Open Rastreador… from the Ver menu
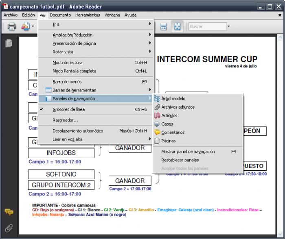 click(x=96, y=120)
